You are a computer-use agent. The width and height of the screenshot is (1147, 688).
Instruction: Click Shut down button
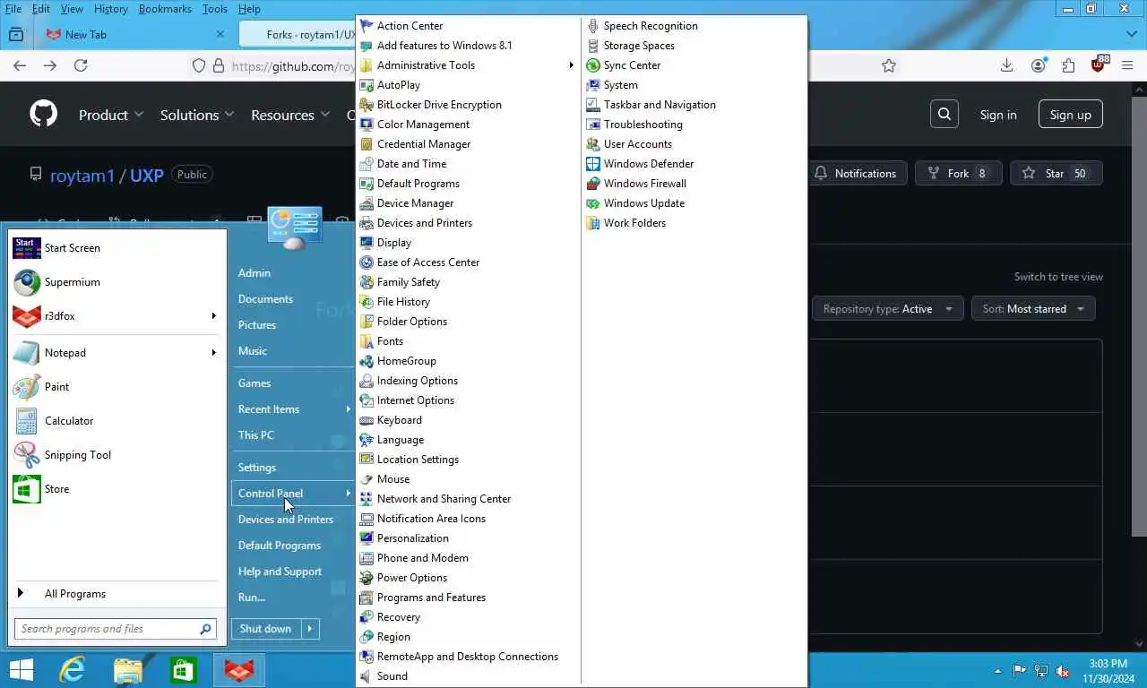[265, 629]
